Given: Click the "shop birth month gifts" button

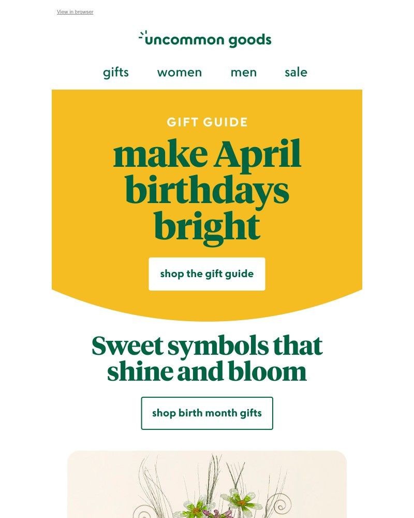Looking at the screenshot, I should pos(206,413).
